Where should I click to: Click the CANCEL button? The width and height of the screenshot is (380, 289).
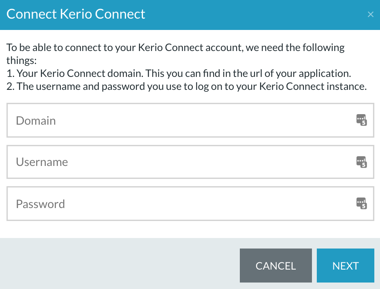pos(276,266)
